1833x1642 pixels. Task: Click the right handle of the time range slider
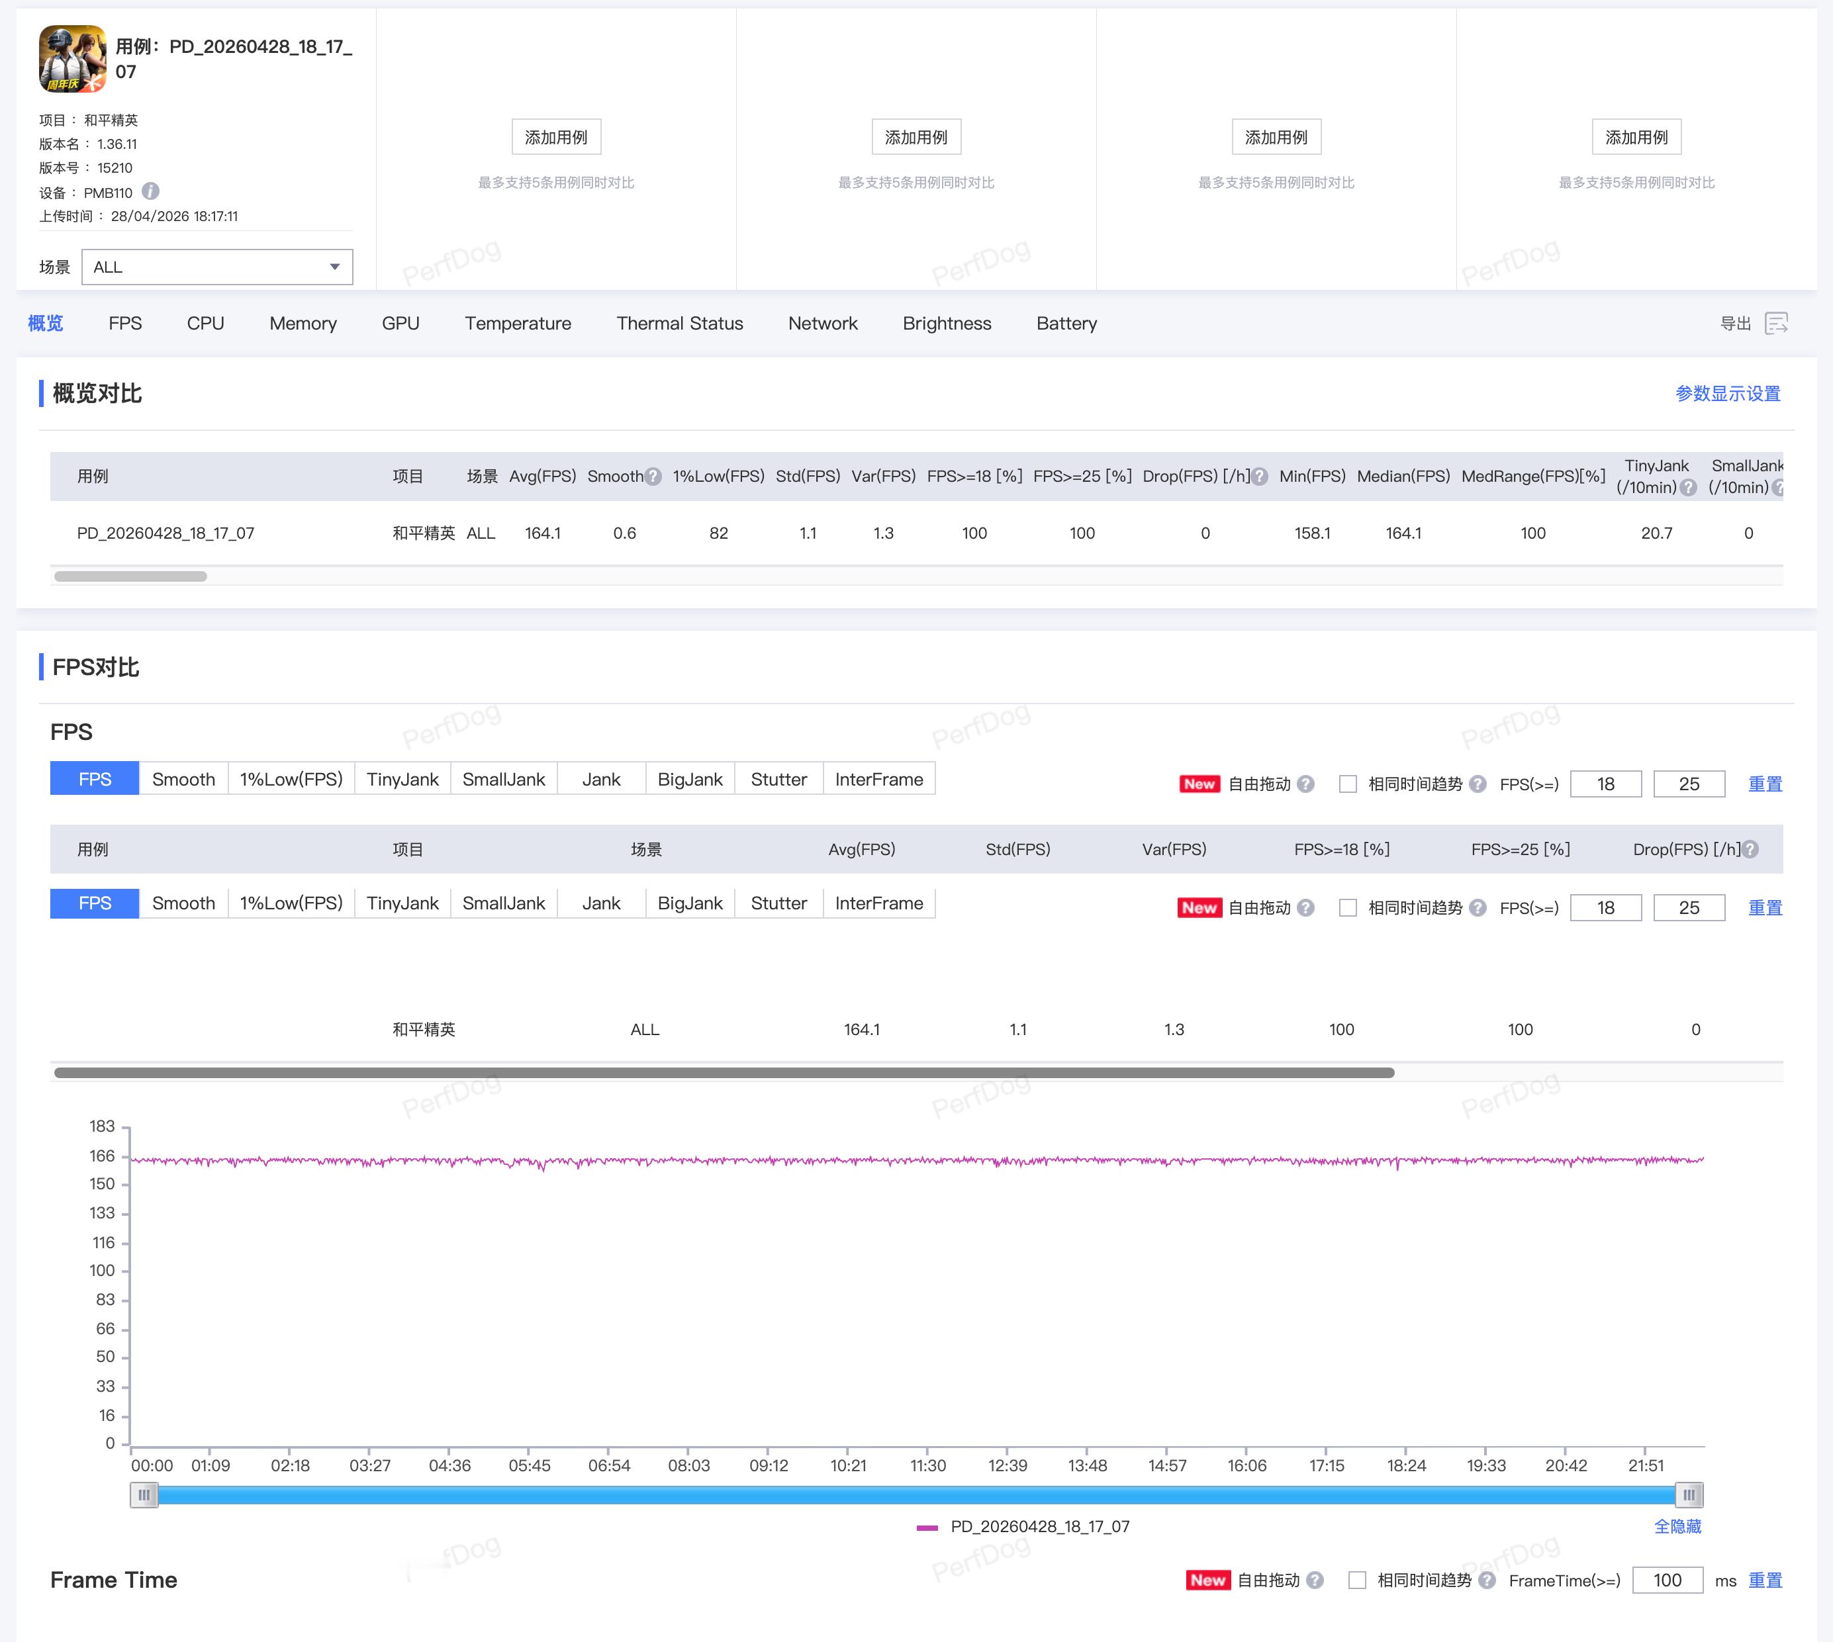[1689, 1495]
